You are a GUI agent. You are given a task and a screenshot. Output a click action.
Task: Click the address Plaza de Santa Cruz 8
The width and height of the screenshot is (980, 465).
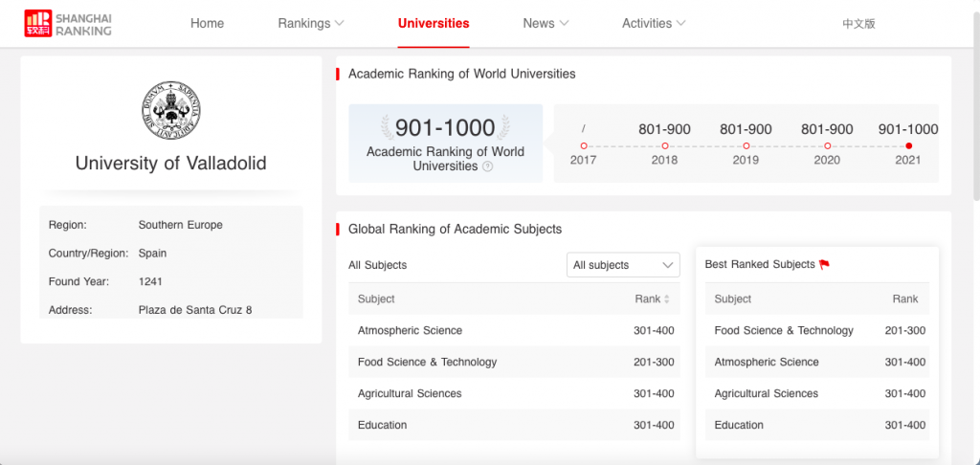click(x=195, y=310)
